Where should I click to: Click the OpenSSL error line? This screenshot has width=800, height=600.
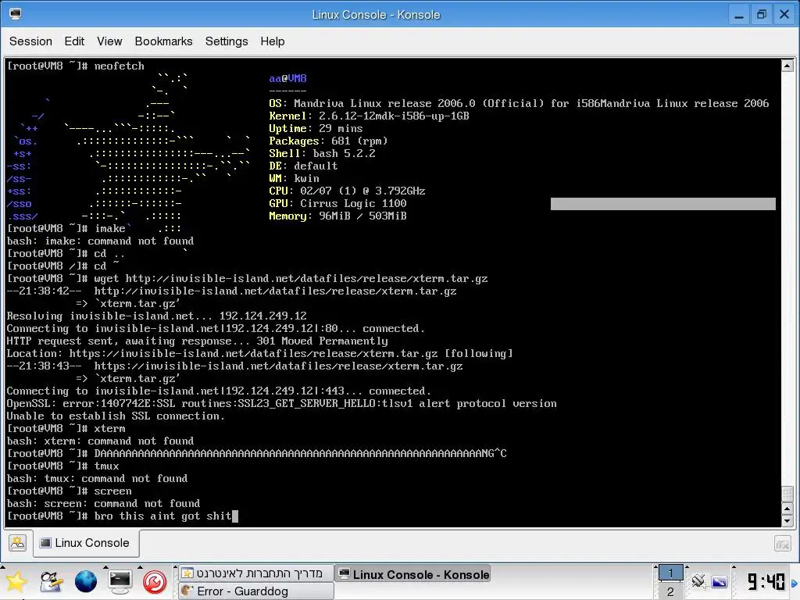(281, 404)
